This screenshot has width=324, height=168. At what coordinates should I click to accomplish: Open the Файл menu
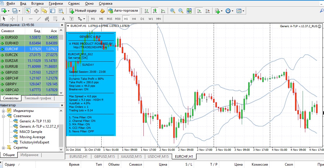pos(11,4)
